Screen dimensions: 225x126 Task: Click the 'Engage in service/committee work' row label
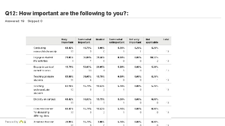coord(44,69)
